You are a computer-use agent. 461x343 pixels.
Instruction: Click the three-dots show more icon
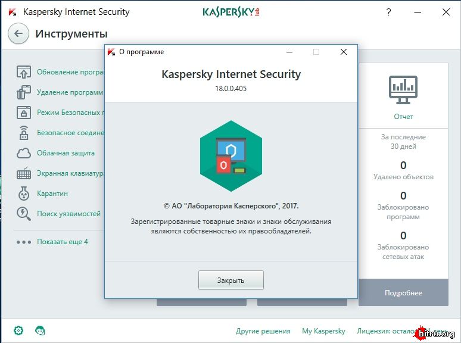[23, 242]
